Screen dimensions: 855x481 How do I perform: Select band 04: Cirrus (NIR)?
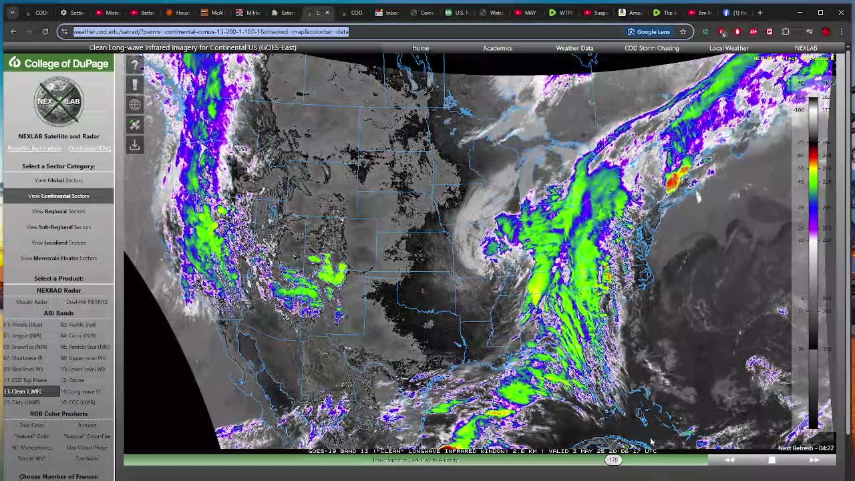(78, 336)
